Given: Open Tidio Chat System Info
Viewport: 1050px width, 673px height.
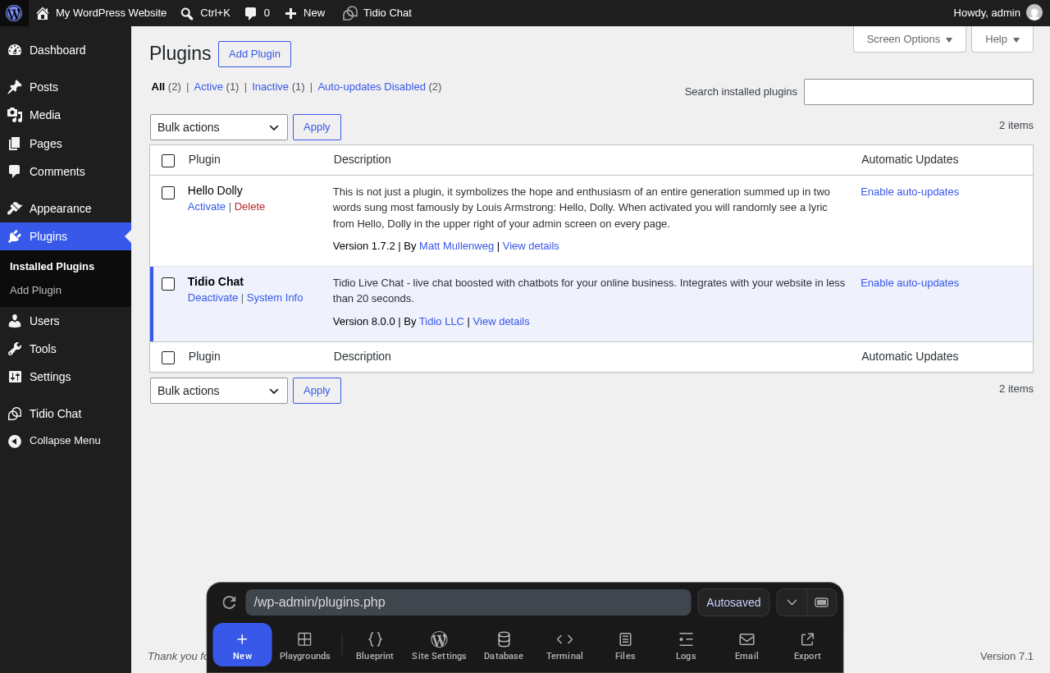Looking at the screenshot, I should pos(275,297).
